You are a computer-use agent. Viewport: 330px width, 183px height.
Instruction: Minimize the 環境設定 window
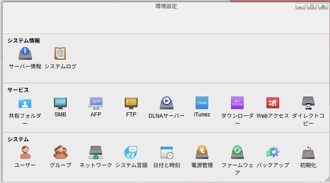point(300,6)
